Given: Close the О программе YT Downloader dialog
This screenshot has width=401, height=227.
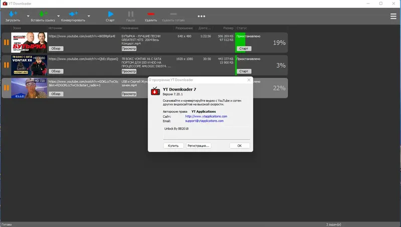Looking at the screenshot, I should tap(249, 80).
